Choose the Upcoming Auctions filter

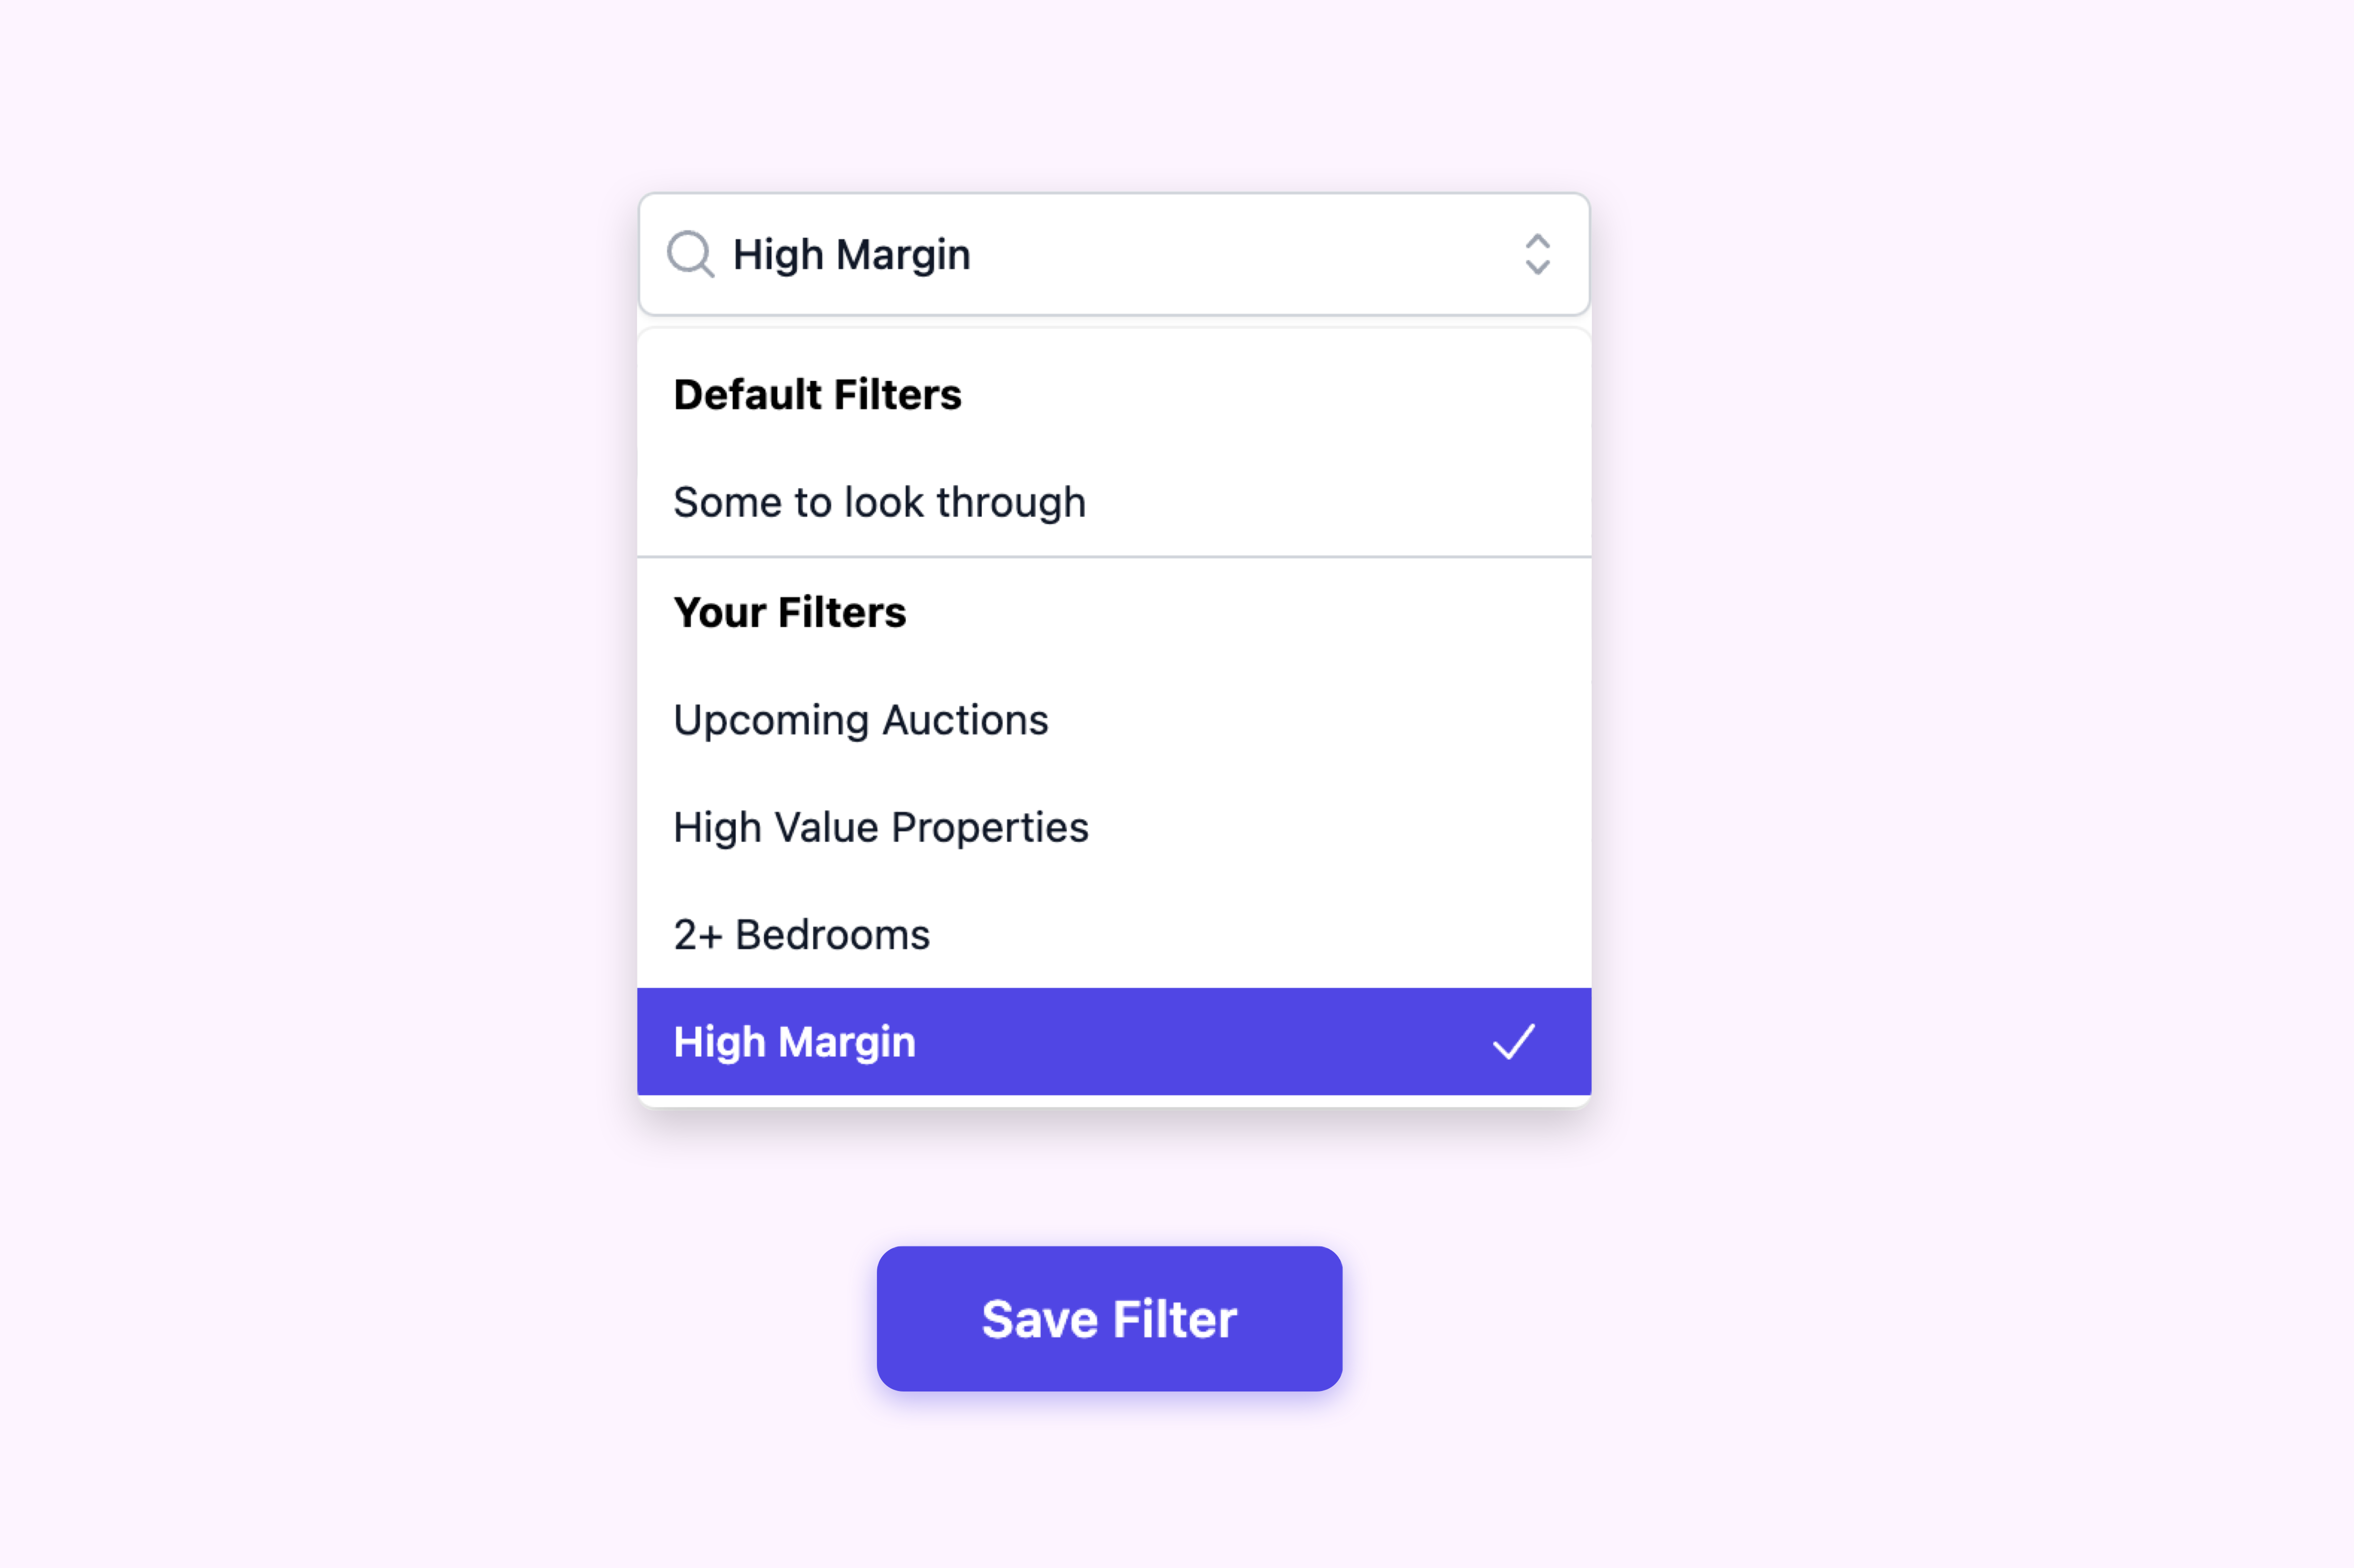(860, 720)
